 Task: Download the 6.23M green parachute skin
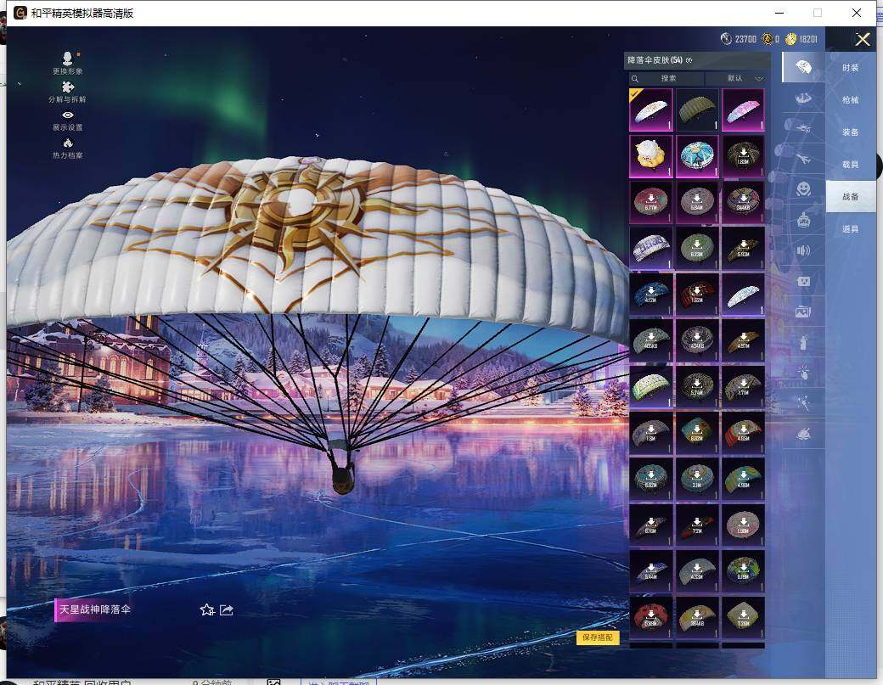point(697,248)
